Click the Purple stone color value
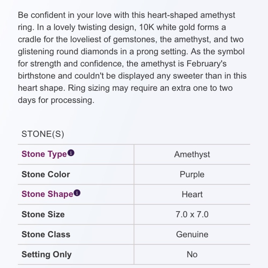 tap(192, 174)
